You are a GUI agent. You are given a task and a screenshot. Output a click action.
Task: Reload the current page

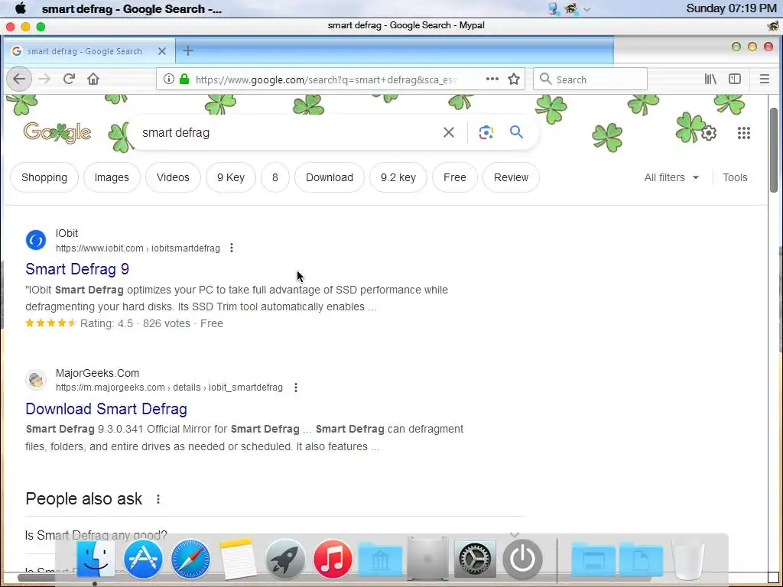(69, 79)
